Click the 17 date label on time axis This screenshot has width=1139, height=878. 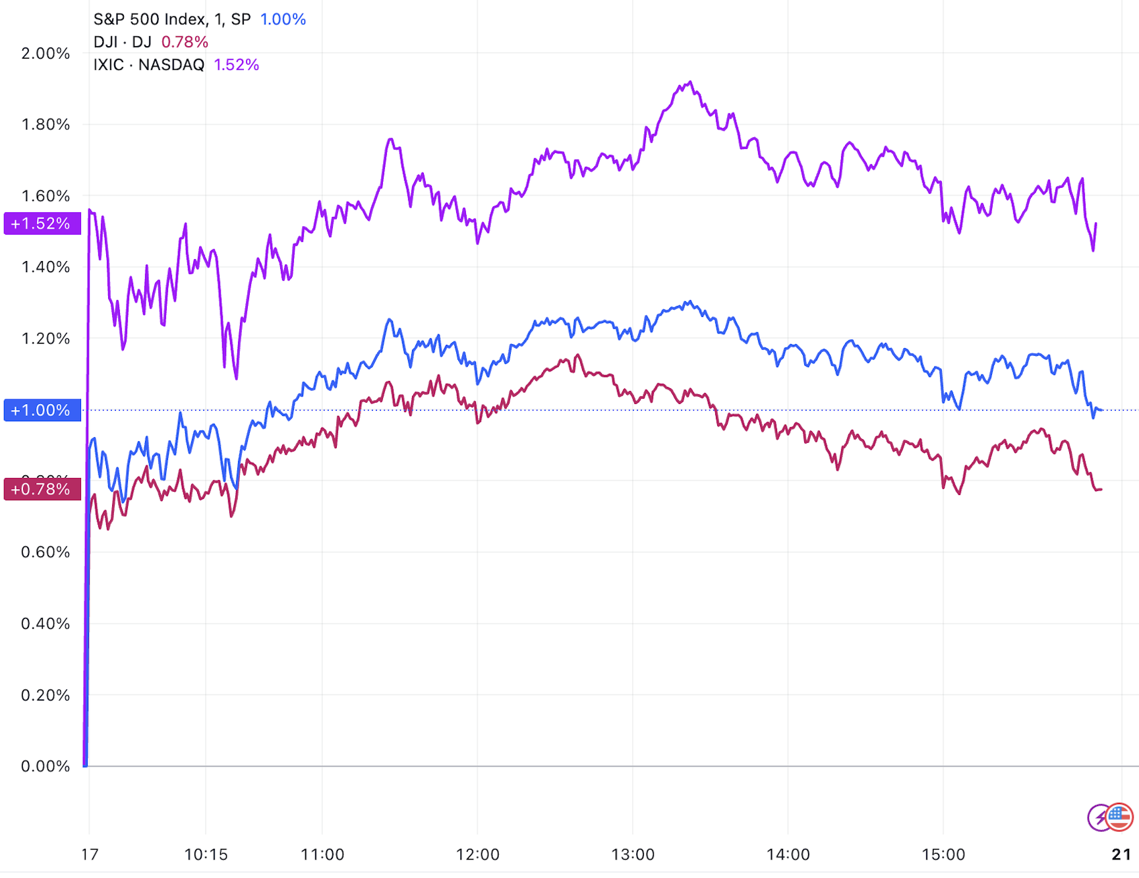(x=90, y=855)
